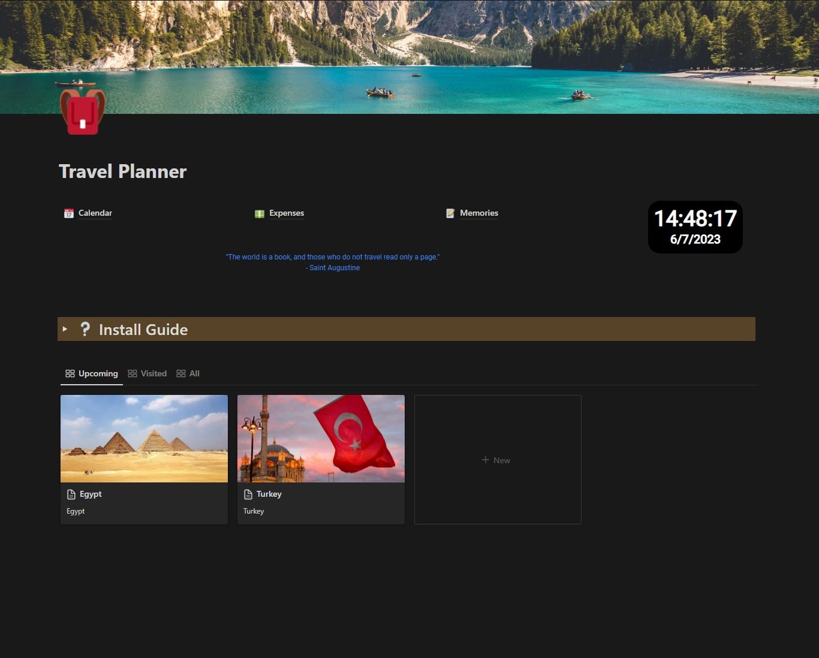819x658 pixels.
Task: Click the Travel Planner page title
Action: [x=123, y=171]
